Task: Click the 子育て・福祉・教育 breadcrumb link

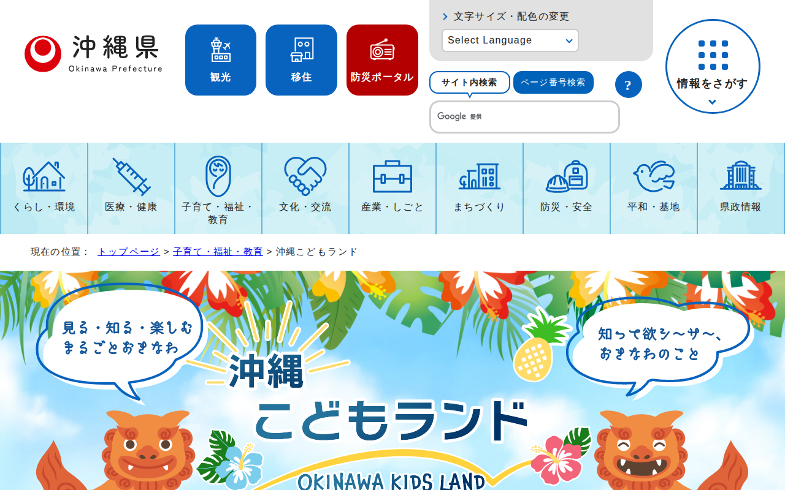Action: [218, 252]
